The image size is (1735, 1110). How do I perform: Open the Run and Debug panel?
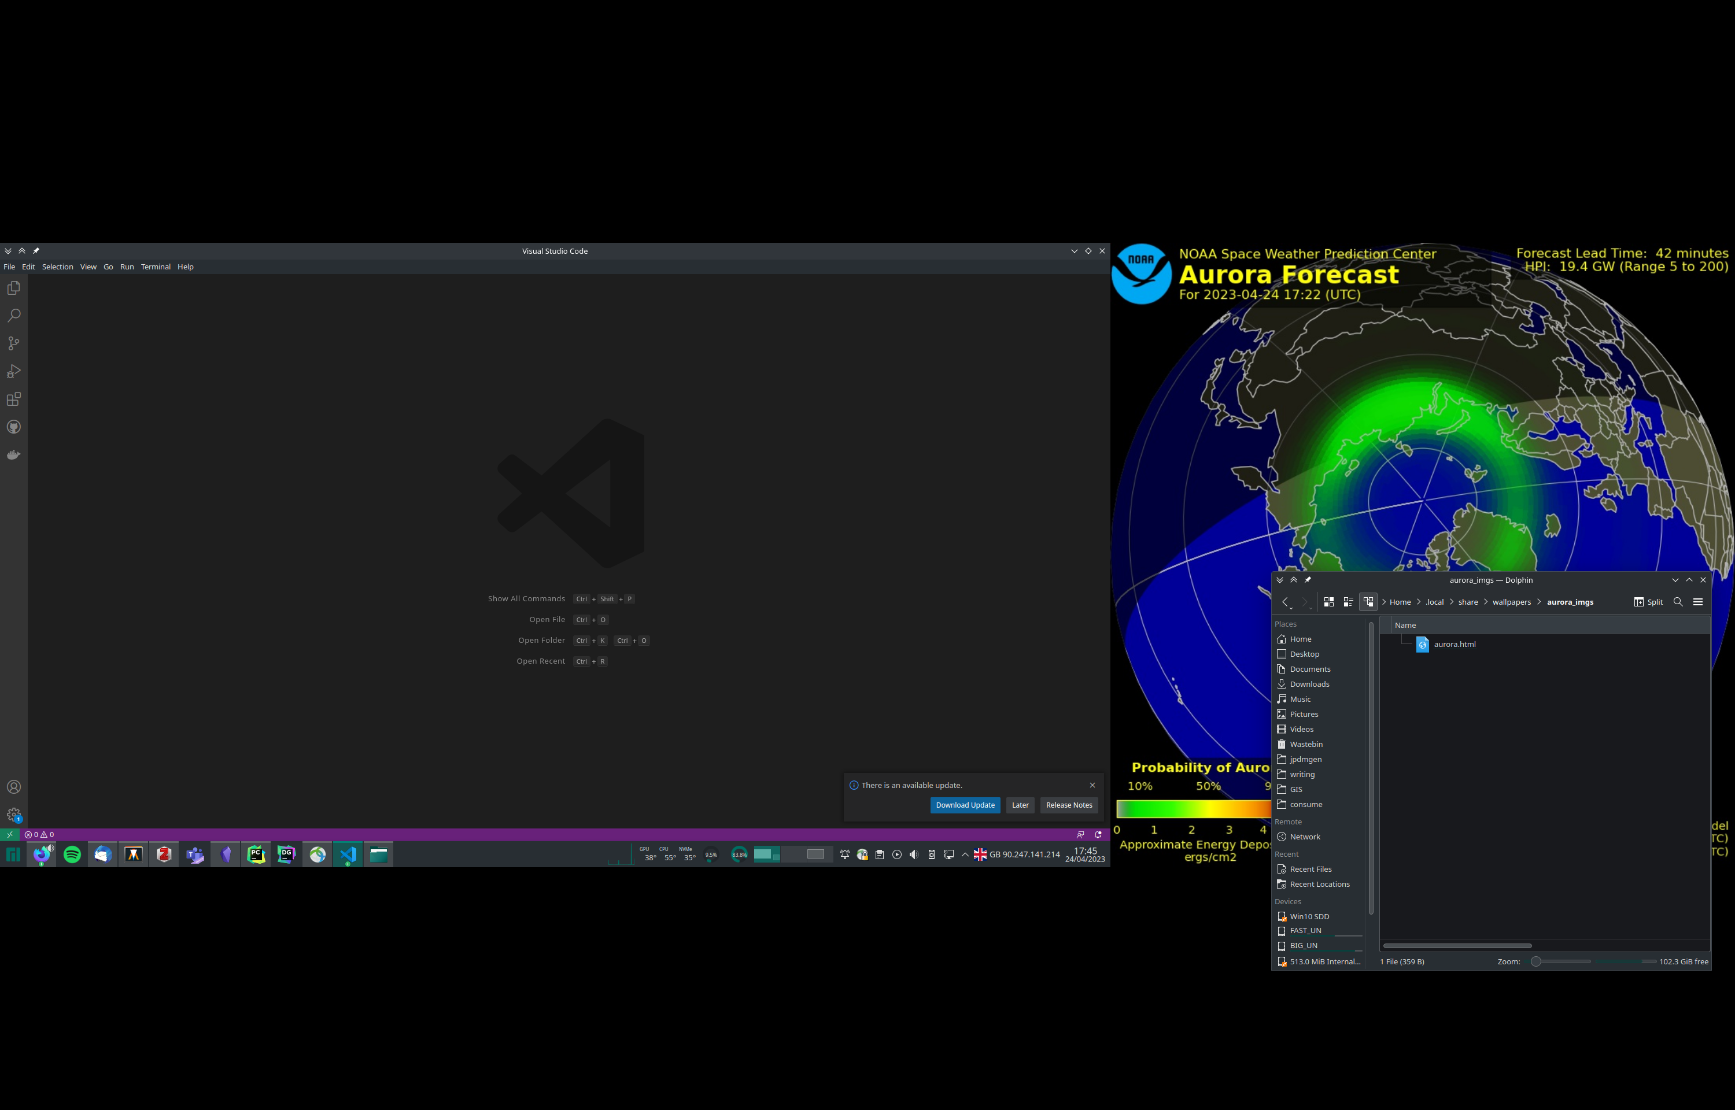coord(14,371)
